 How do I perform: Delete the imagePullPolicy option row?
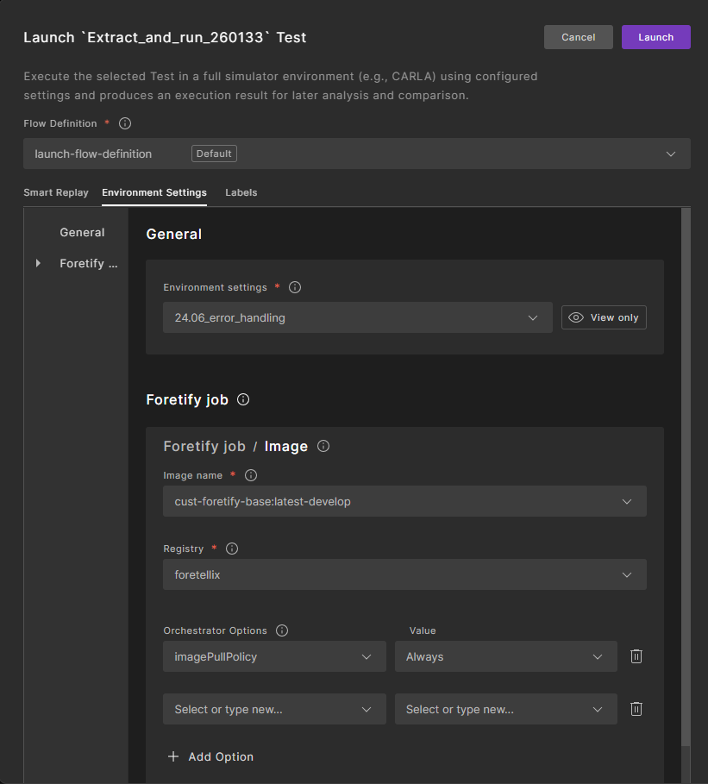[x=636, y=656]
